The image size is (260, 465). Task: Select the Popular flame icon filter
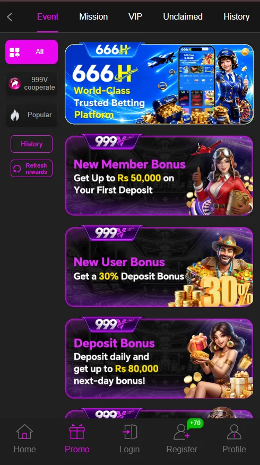click(x=14, y=115)
